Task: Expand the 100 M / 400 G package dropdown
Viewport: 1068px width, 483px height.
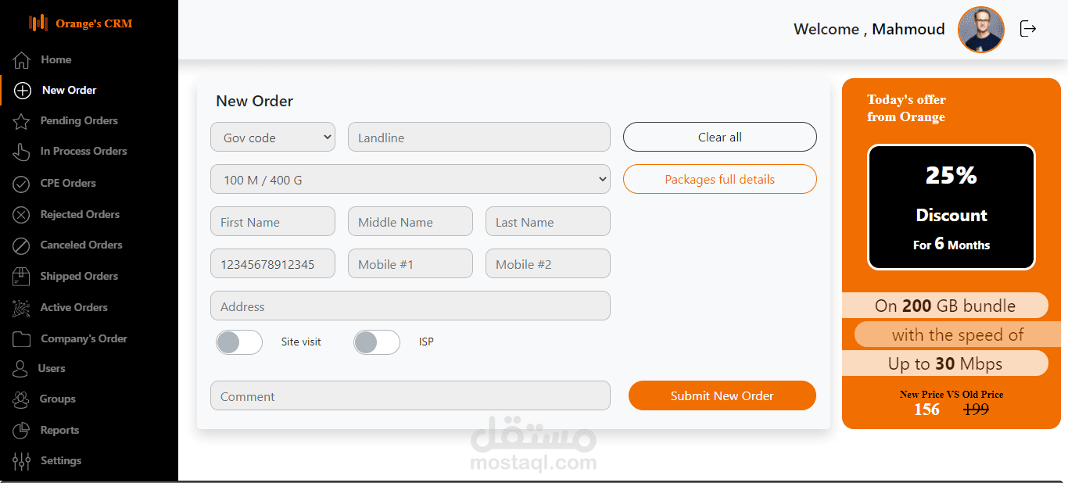Action: coord(410,179)
